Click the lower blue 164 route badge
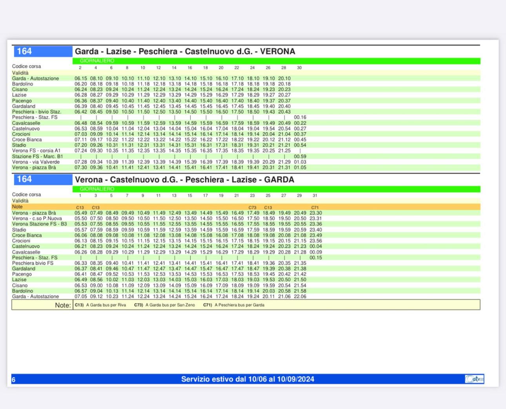The width and height of the screenshot is (506, 409). pyautogui.click(x=42, y=179)
